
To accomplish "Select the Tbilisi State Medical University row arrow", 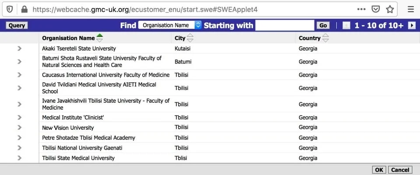I will [19, 158].
